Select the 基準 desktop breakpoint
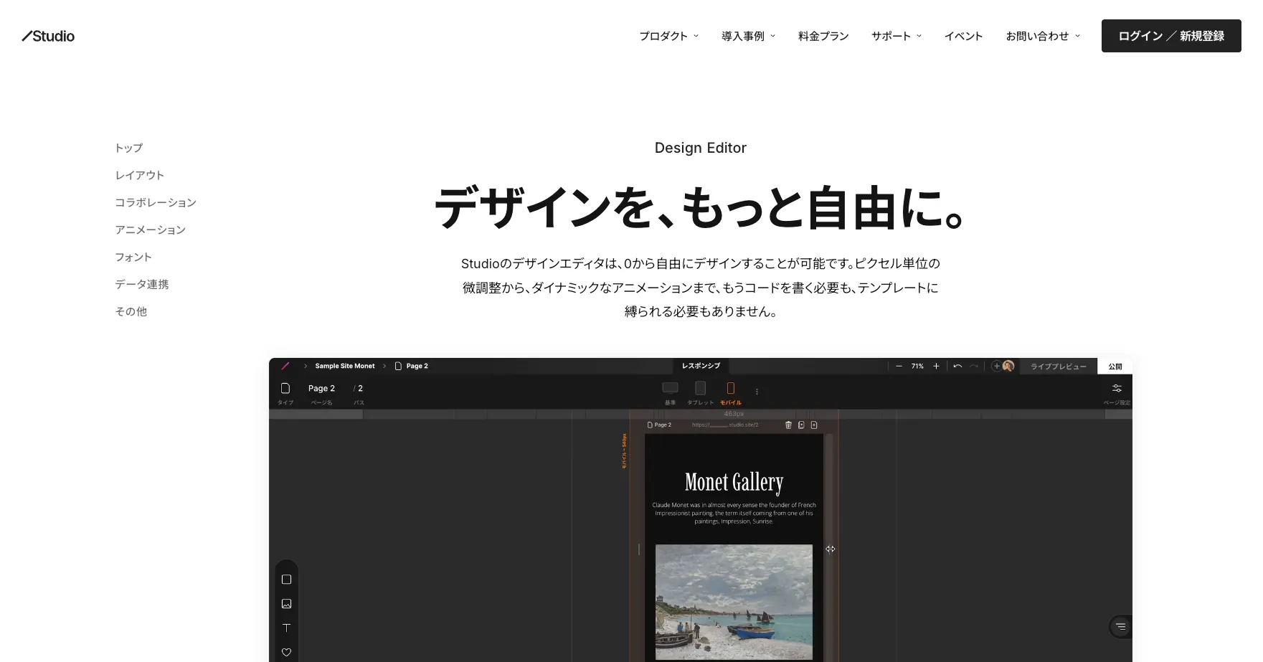This screenshot has width=1263, height=662. pos(670,392)
